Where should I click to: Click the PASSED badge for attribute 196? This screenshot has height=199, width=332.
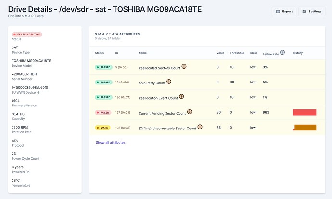tap(103, 98)
